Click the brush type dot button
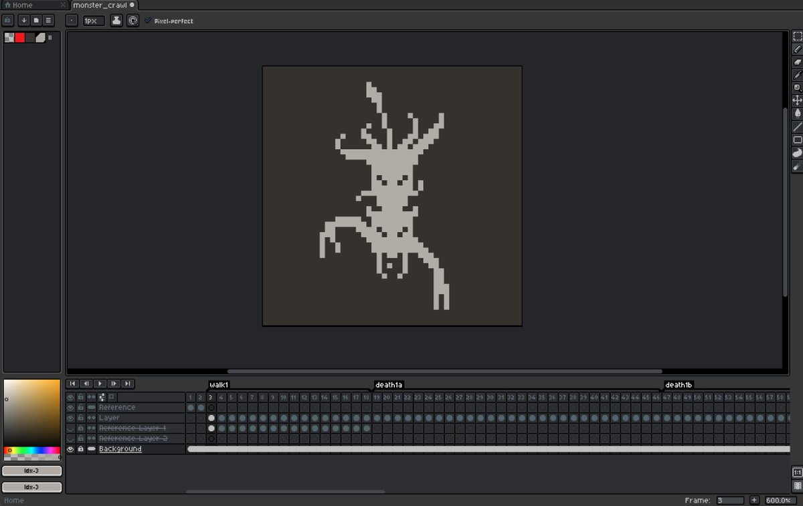This screenshot has width=803, height=506. click(x=72, y=21)
